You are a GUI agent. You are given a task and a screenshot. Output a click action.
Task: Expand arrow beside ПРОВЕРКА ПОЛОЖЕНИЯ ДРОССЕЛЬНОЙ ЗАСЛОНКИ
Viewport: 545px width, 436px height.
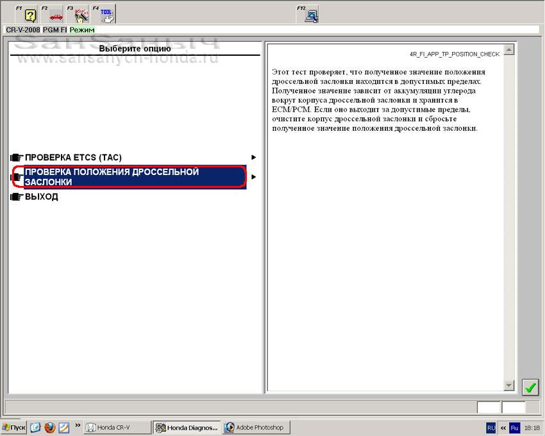point(254,176)
